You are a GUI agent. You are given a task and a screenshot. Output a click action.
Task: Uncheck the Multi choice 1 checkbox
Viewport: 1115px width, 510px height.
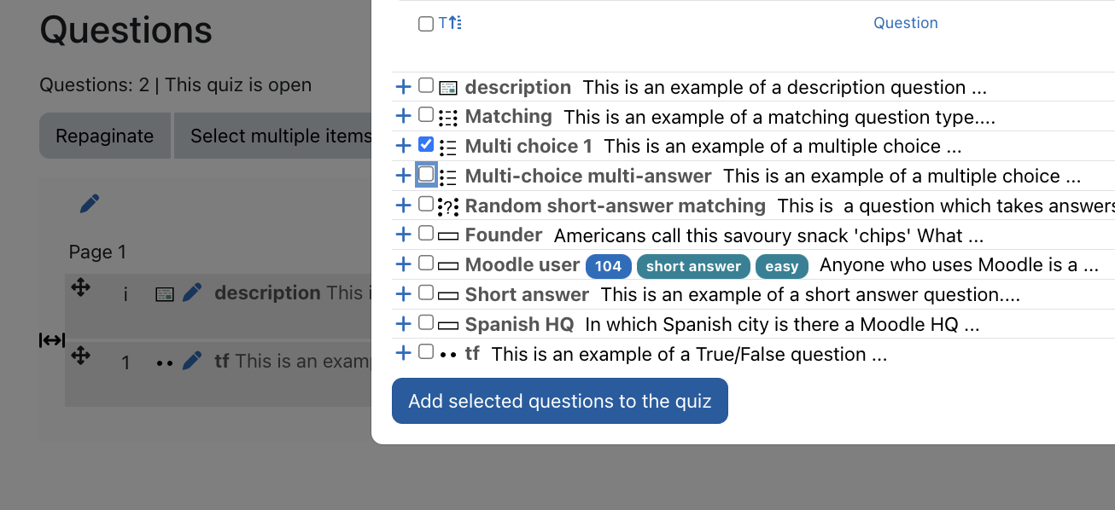[x=426, y=144]
